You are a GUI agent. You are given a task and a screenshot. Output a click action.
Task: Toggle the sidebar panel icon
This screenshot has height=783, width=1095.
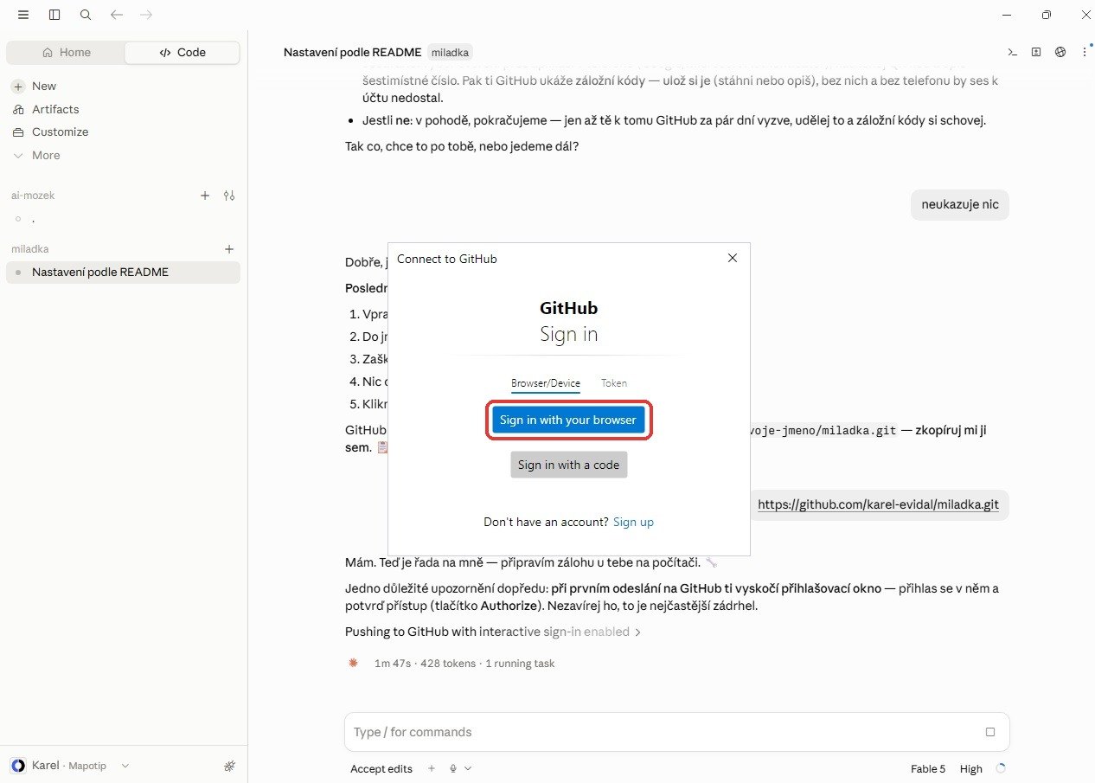click(x=54, y=15)
